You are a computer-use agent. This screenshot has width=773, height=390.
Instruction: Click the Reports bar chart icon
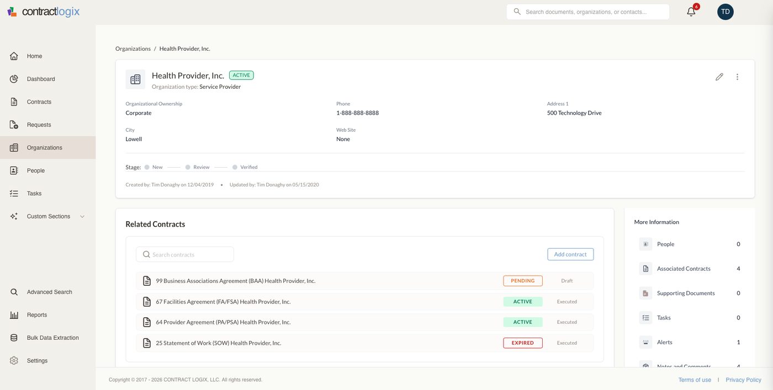point(14,315)
